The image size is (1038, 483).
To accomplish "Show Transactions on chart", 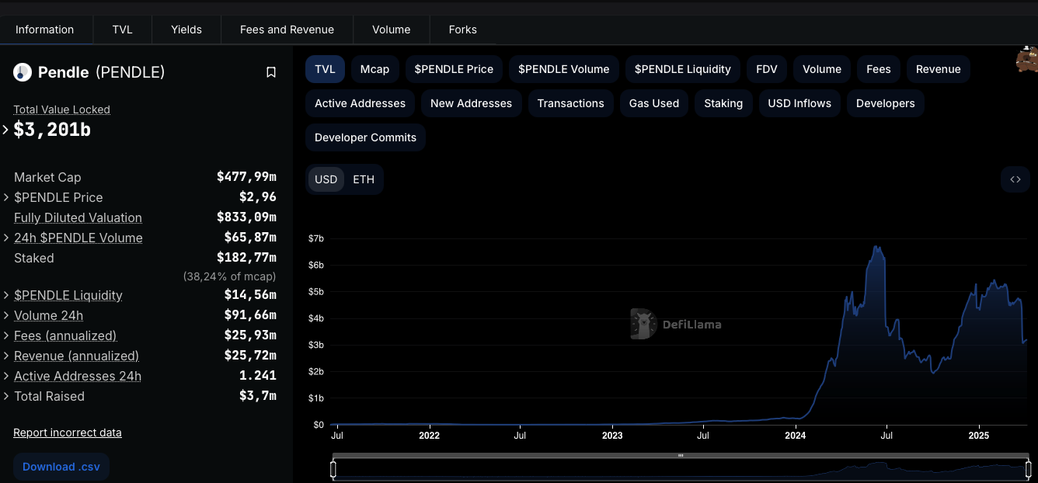I will pos(571,103).
